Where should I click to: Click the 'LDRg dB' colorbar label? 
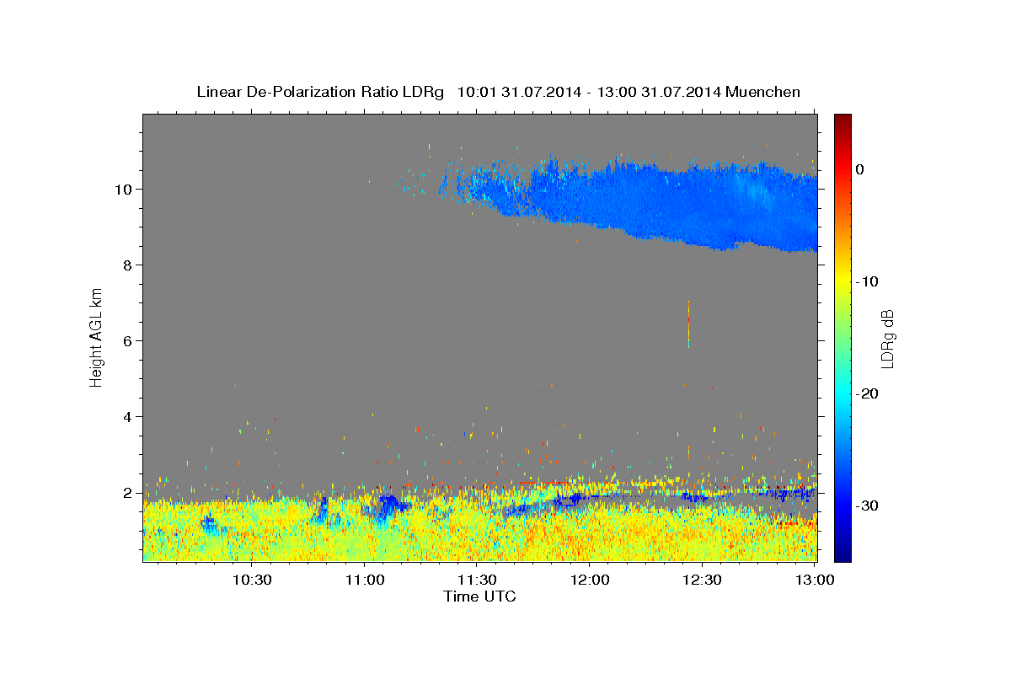[x=887, y=338]
